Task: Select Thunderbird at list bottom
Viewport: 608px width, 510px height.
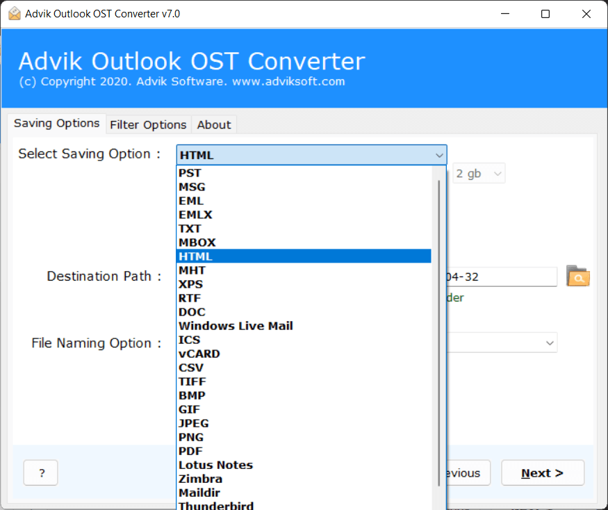Action: pyautogui.click(x=304, y=506)
